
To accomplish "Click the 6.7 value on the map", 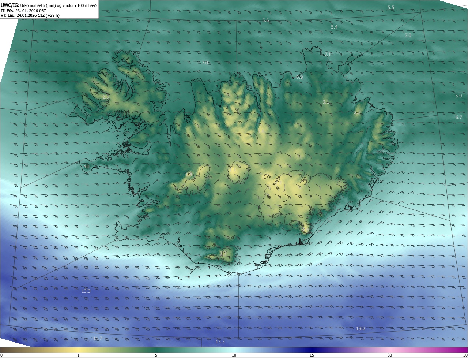I will coord(459,118).
